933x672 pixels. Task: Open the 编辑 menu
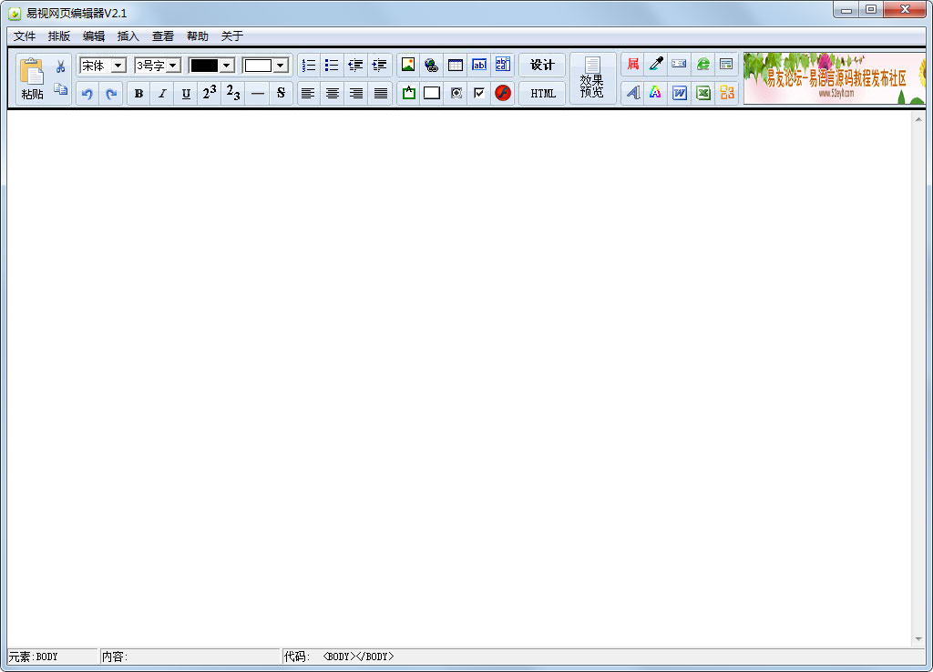[x=94, y=36]
